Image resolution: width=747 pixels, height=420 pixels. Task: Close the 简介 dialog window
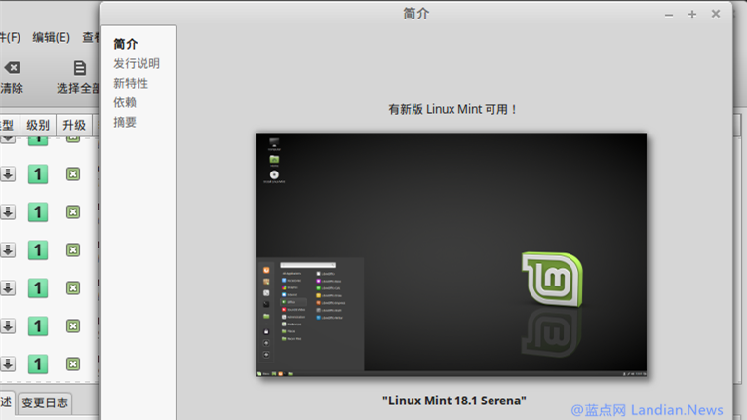tap(716, 14)
